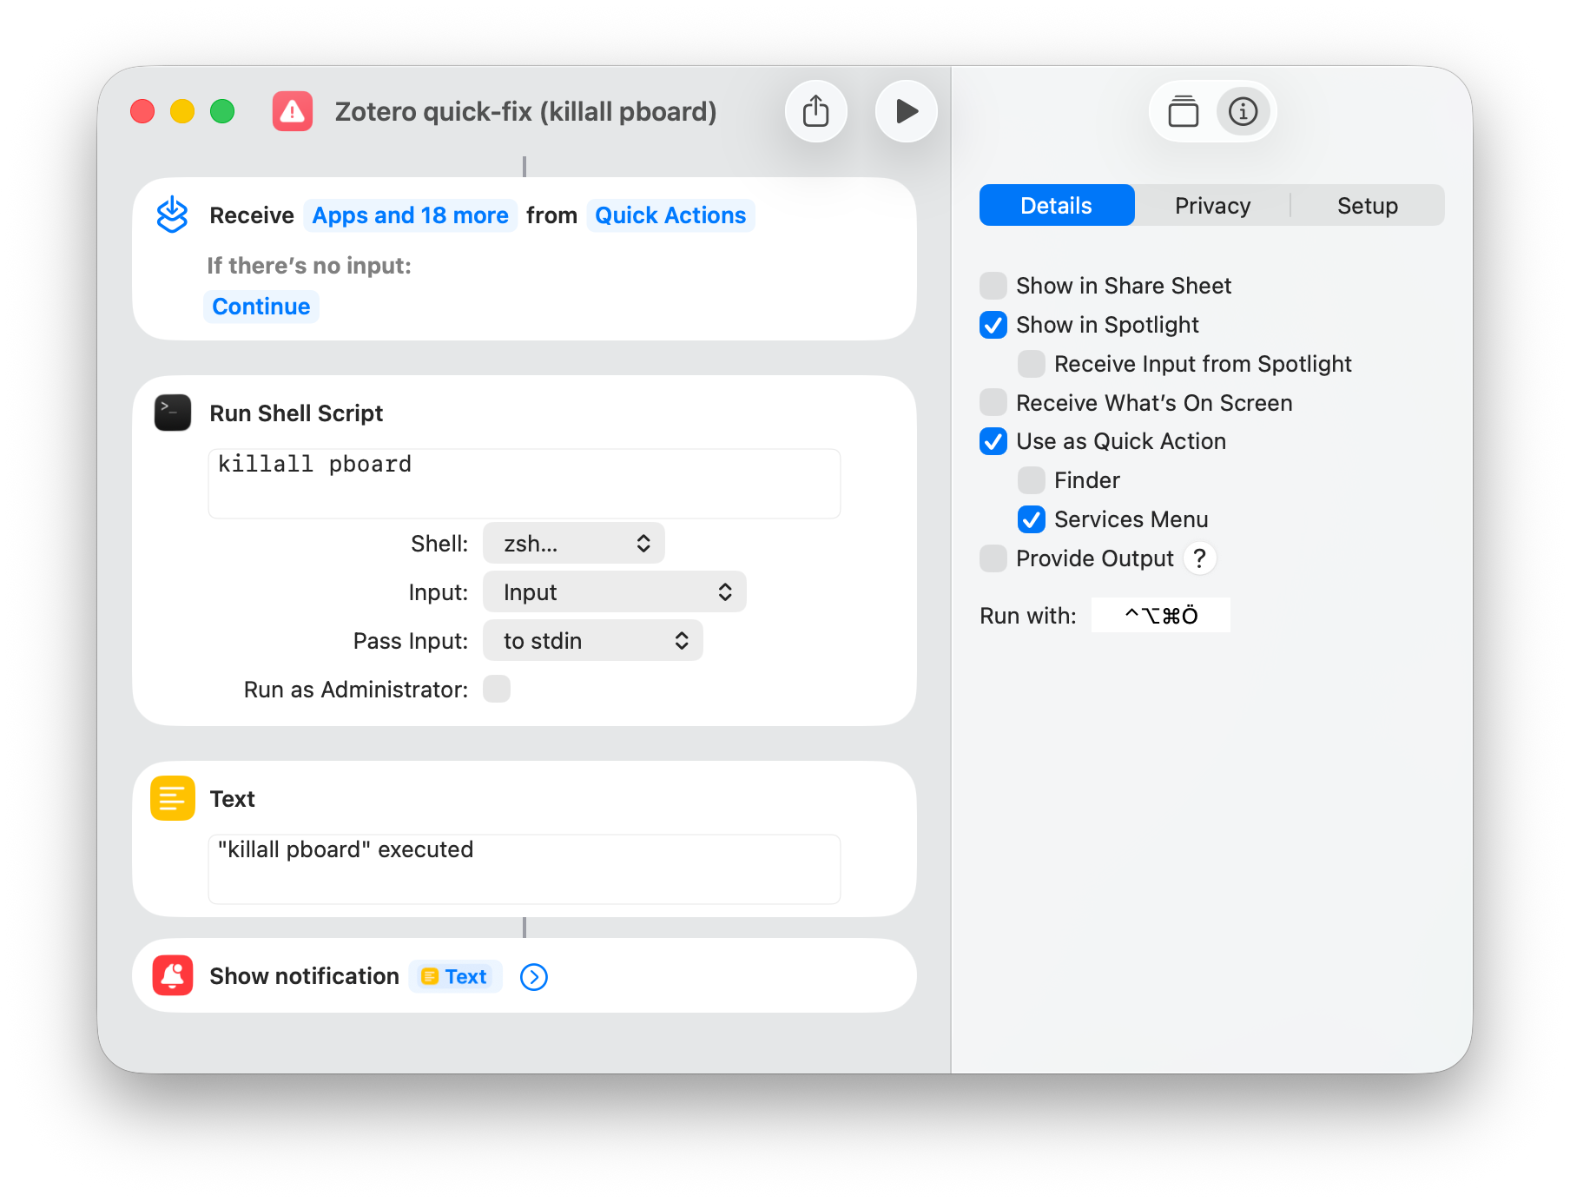Expand Show notification options chevron
The image size is (1570, 1202).
coord(534,977)
